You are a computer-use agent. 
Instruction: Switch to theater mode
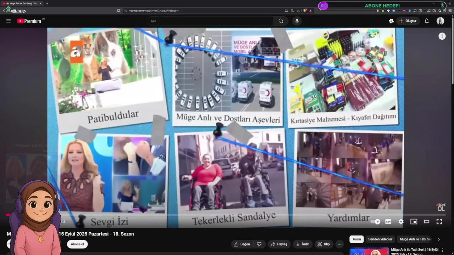pos(427,222)
